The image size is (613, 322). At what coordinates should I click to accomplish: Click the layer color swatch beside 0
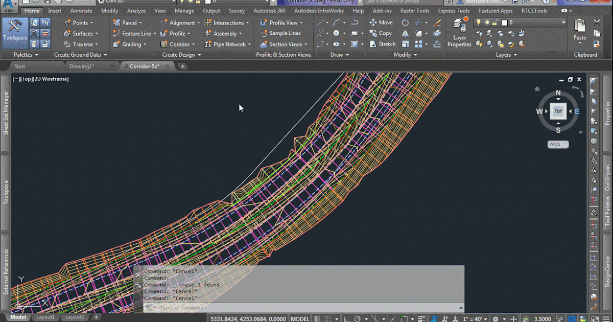tap(504, 22)
